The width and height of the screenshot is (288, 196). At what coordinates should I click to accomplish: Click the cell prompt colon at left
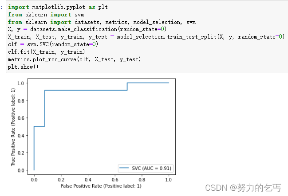click(2, 8)
